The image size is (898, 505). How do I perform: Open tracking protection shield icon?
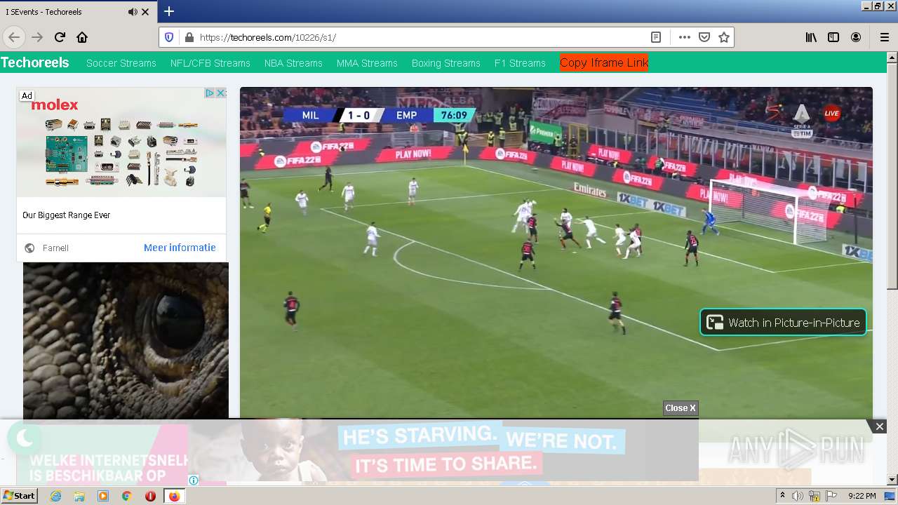pyautogui.click(x=169, y=37)
